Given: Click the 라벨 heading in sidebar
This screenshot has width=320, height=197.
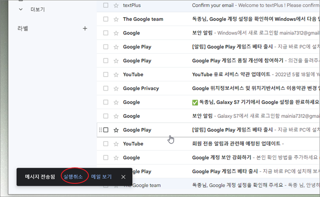Looking at the screenshot, I should click(23, 28).
